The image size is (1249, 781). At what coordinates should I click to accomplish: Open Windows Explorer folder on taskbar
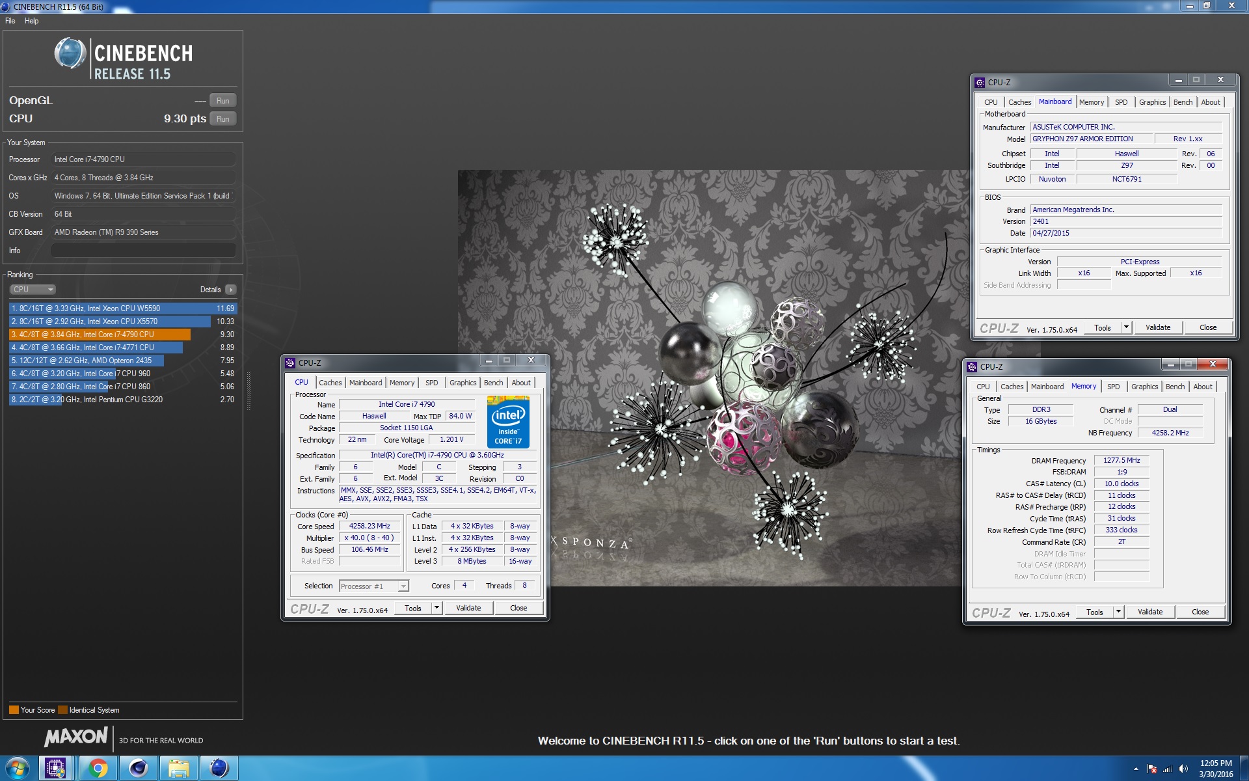pos(178,769)
